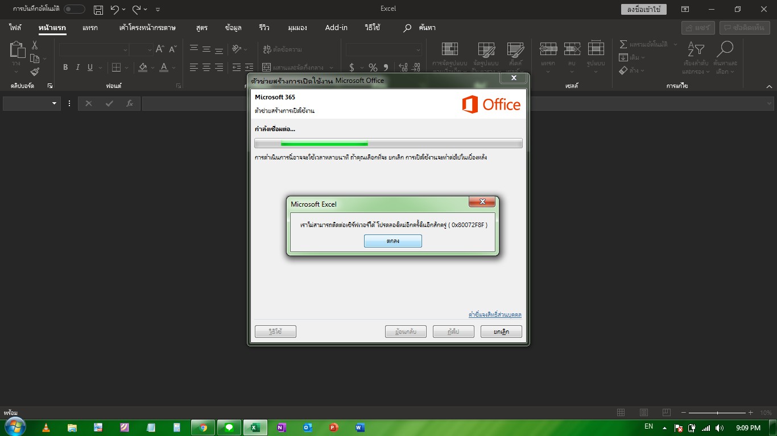The height and width of the screenshot is (436, 777).
Task: Open the font size dropdown
Action: pyautogui.click(x=149, y=50)
